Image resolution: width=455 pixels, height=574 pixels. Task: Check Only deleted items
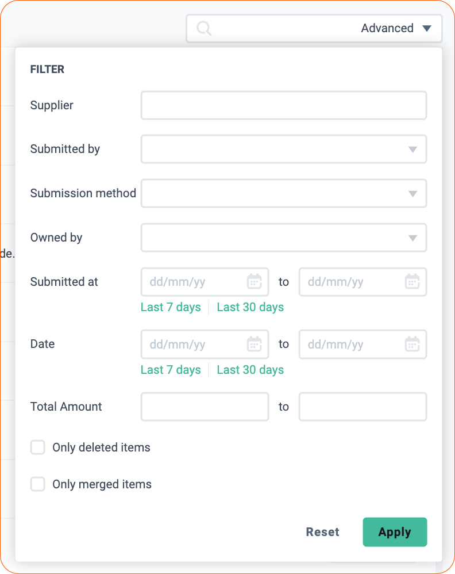tap(38, 447)
